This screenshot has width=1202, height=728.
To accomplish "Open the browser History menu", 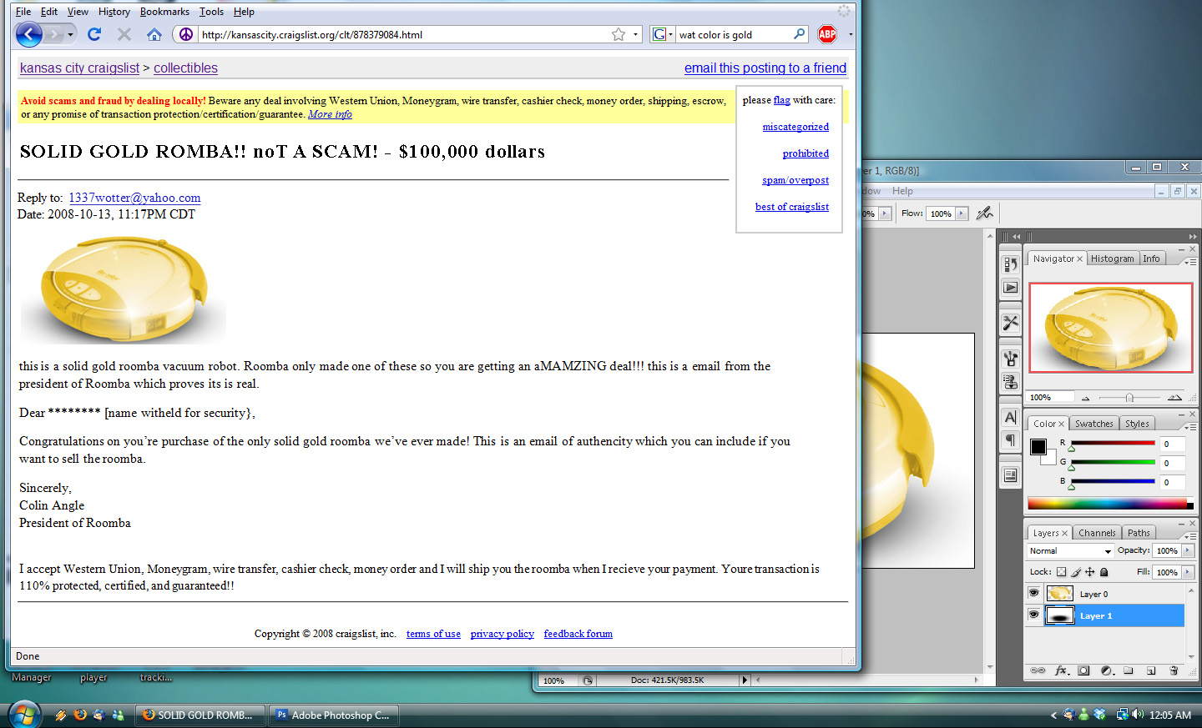I will [114, 12].
